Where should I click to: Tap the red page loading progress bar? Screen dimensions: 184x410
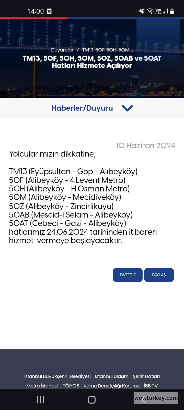33,18
